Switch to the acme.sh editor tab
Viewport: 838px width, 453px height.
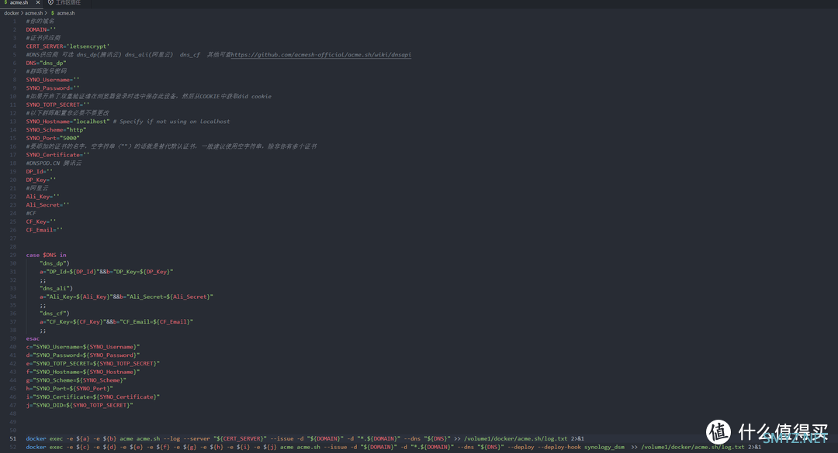[19, 2]
